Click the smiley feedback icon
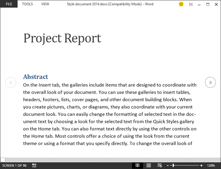The width and height of the screenshot is (221, 169). click(181, 4)
